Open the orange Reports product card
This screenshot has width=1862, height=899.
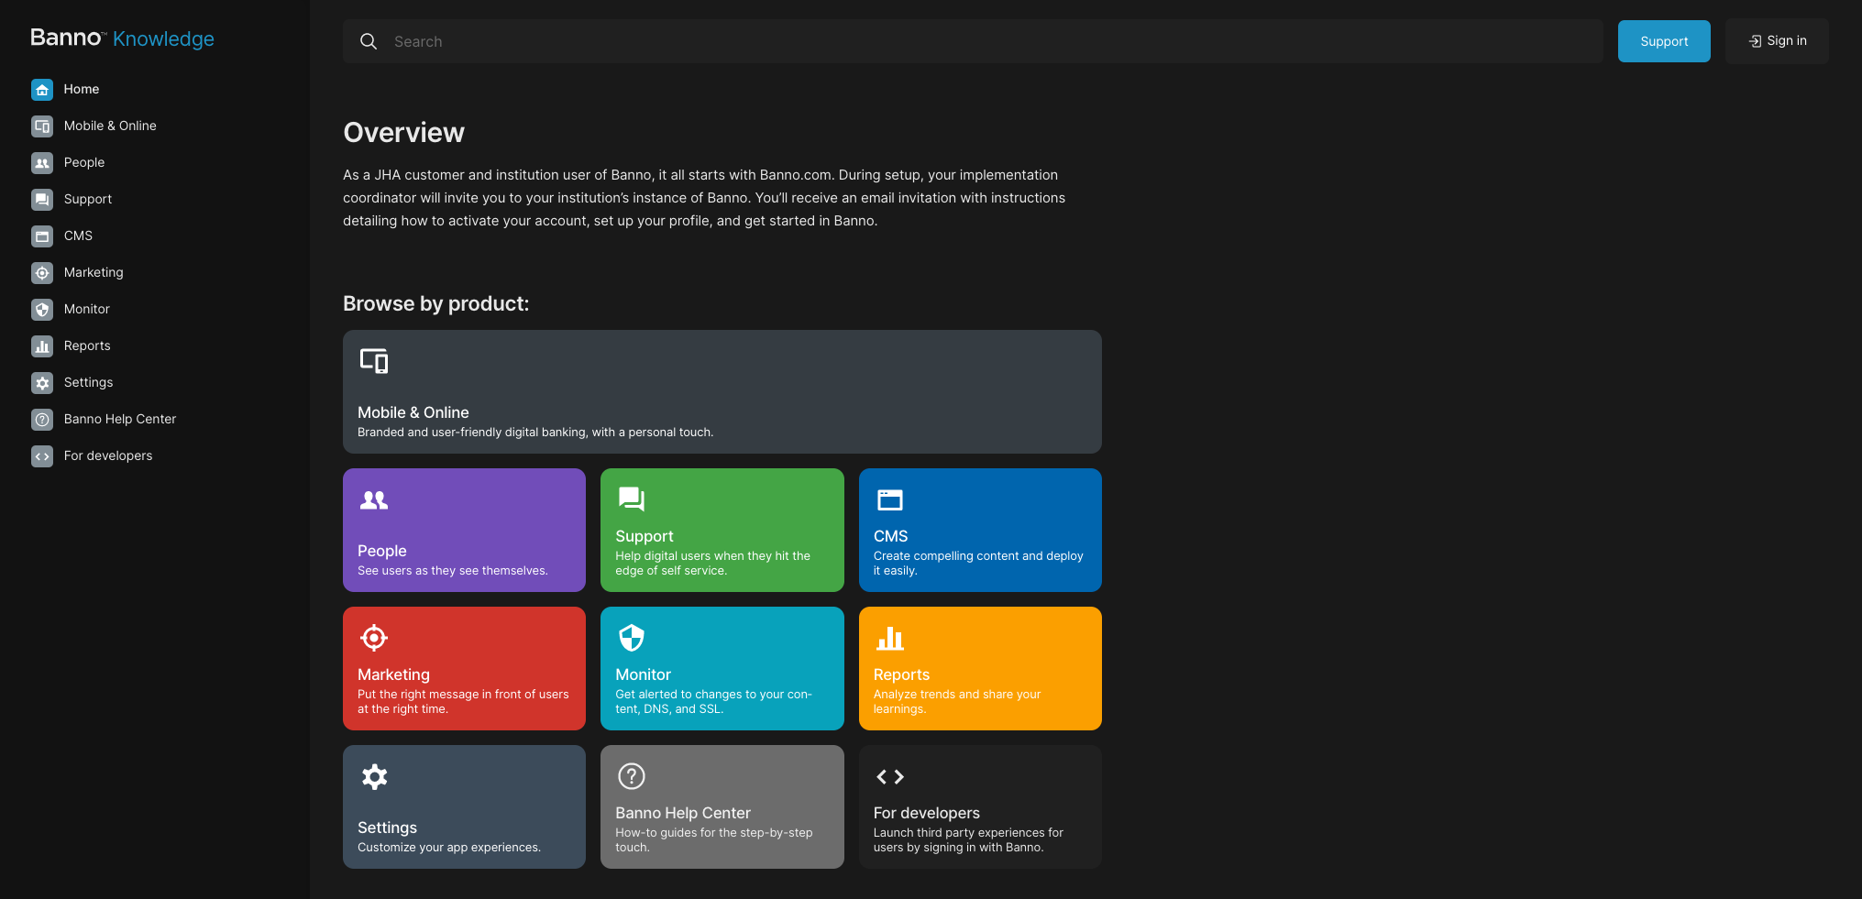coord(979,668)
